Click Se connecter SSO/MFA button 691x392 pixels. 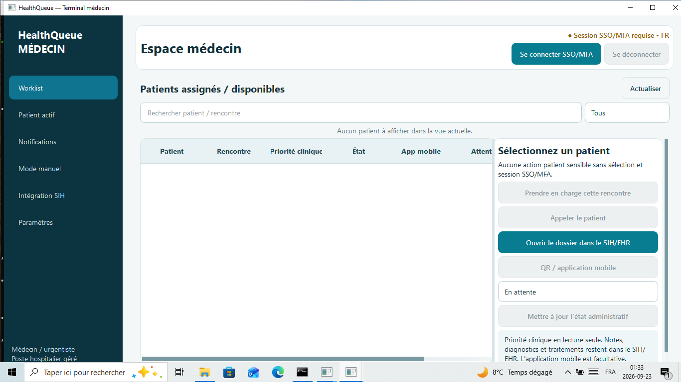[x=556, y=54]
